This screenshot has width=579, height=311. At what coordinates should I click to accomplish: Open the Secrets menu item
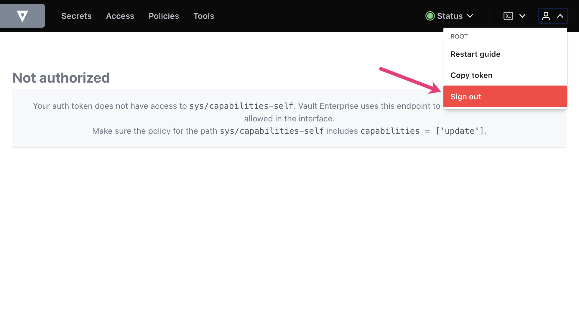coord(76,16)
